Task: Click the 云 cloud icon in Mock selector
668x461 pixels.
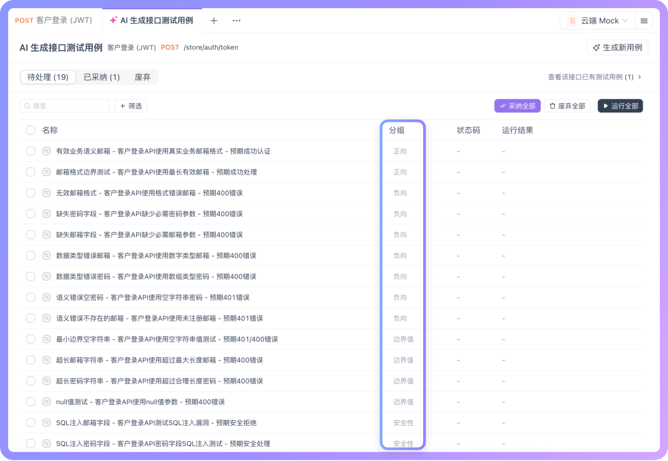Action: (x=573, y=20)
